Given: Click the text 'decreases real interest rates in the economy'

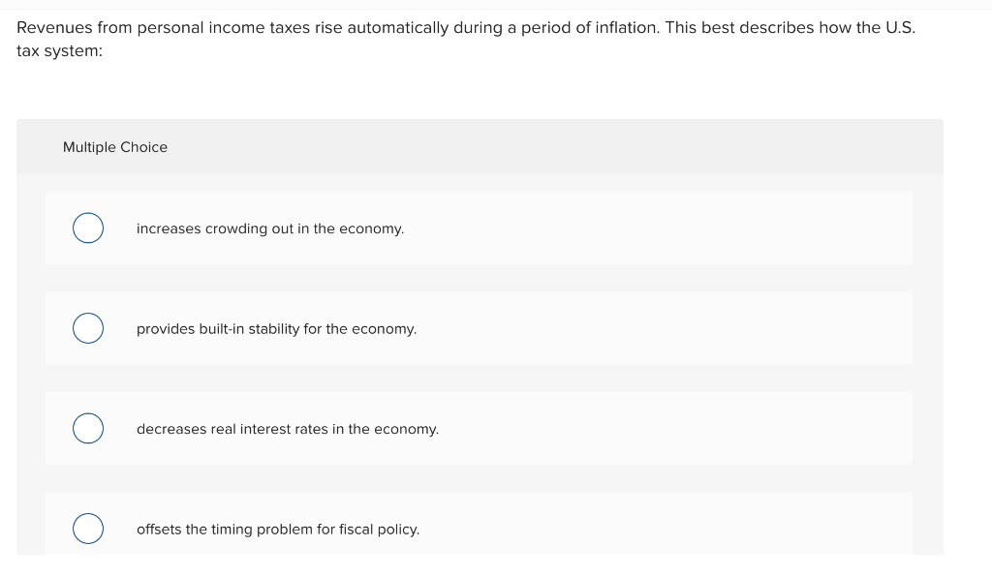Looking at the screenshot, I should [288, 429].
